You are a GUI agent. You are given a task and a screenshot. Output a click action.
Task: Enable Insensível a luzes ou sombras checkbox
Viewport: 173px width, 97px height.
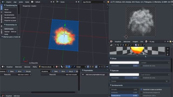tap(141, 89)
